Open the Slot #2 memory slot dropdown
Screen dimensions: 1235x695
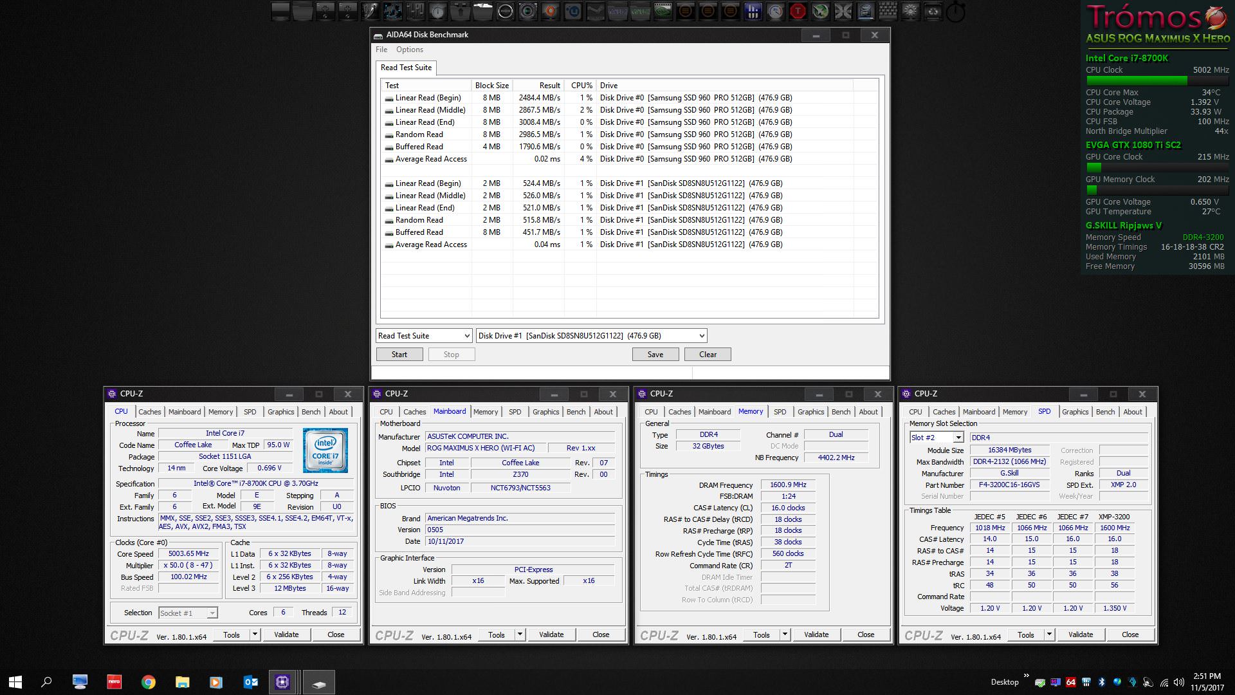(x=958, y=438)
